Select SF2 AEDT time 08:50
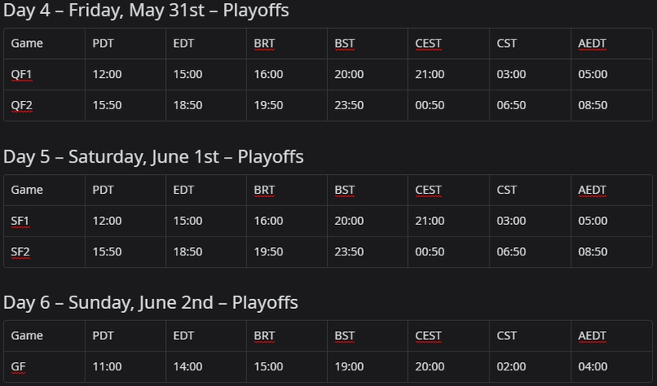This screenshot has height=386, width=657. click(x=592, y=252)
